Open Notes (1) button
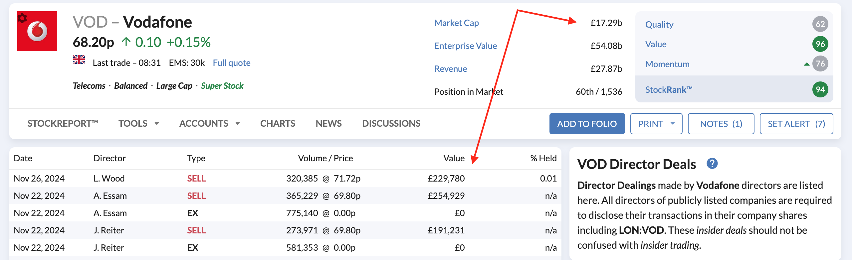The height and width of the screenshot is (260, 852). (x=721, y=124)
